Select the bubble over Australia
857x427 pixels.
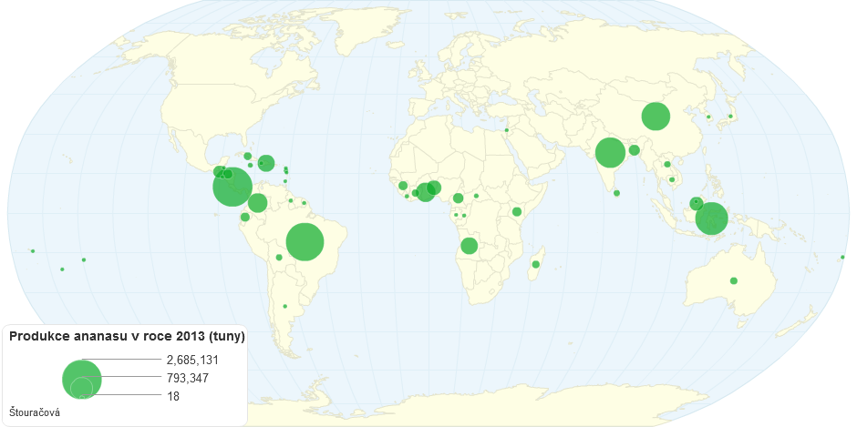point(733,280)
